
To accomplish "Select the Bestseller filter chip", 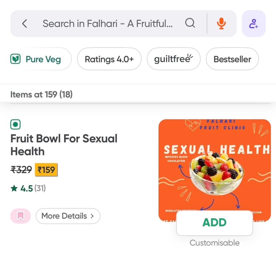I will point(232,59).
